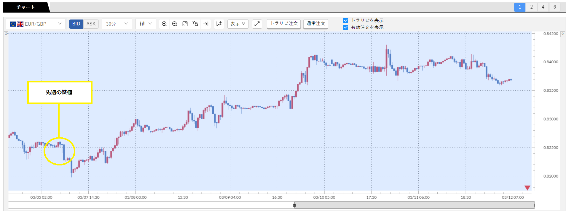Click left handle of range scrollbar
The width and height of the screenshot is (569, 213).
click(294, 205)
